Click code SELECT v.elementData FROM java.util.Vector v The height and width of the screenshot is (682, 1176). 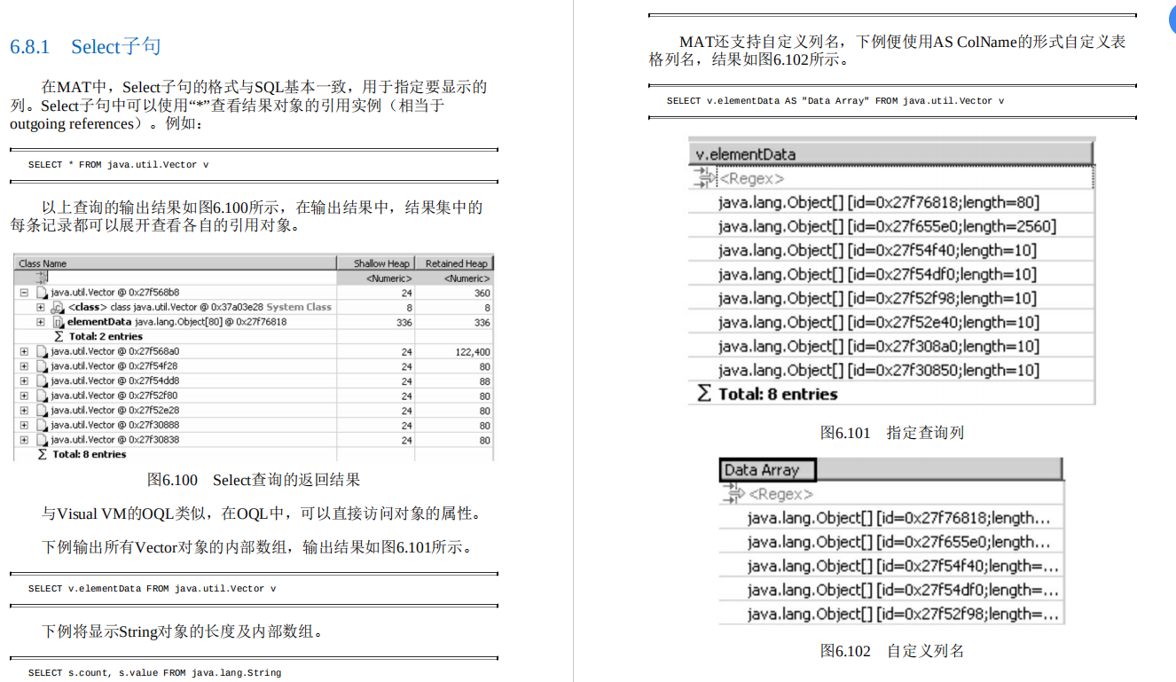coord(152,589)
